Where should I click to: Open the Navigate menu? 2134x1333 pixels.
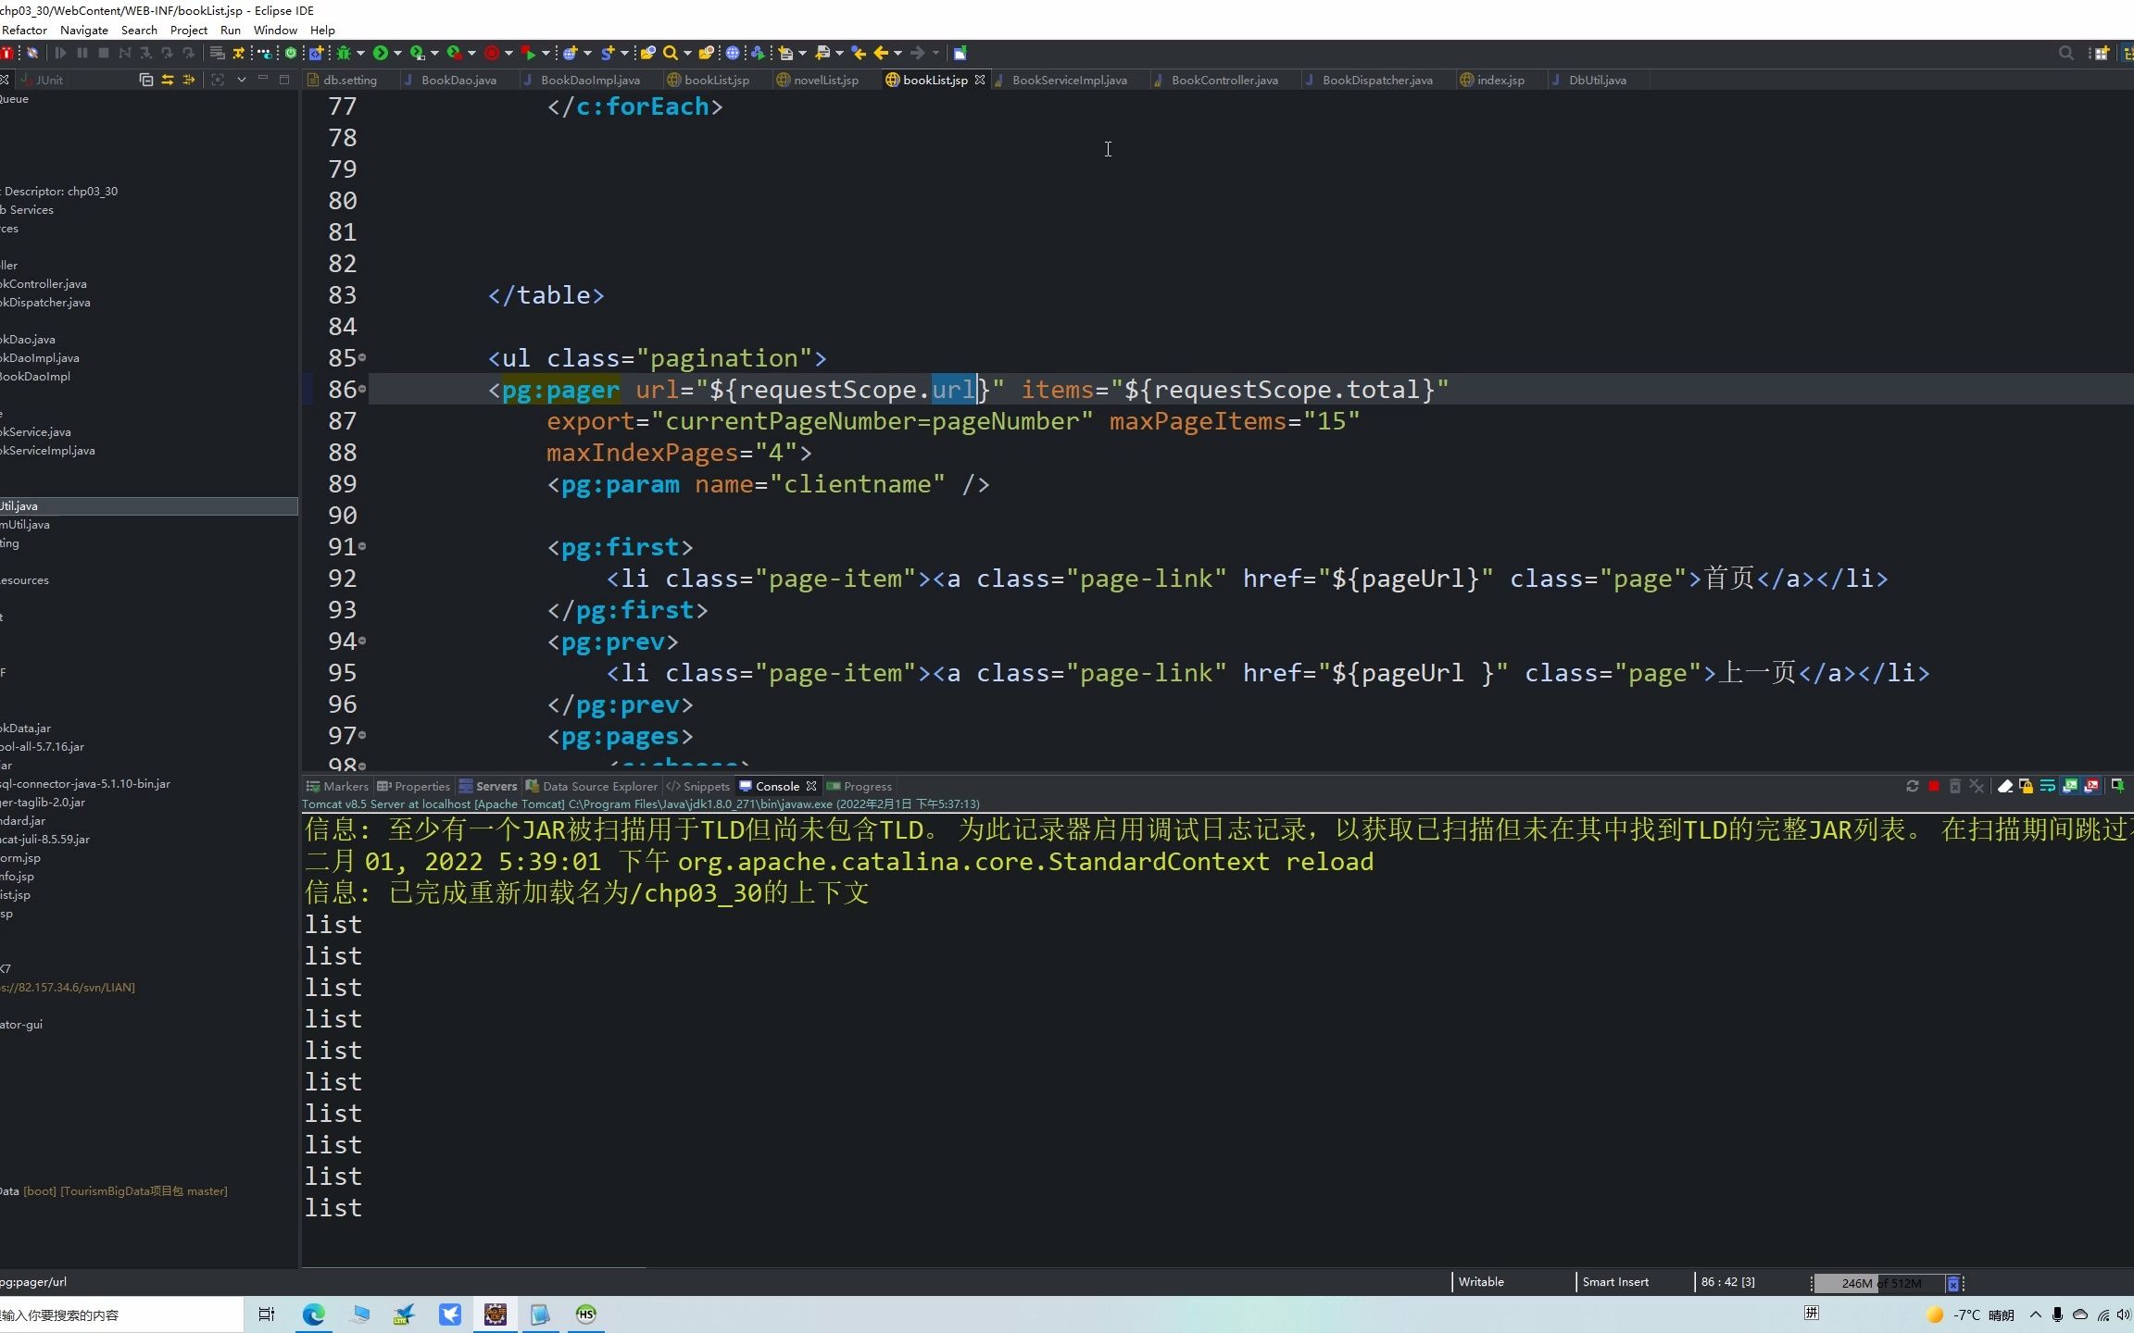(x=83, y=30)
